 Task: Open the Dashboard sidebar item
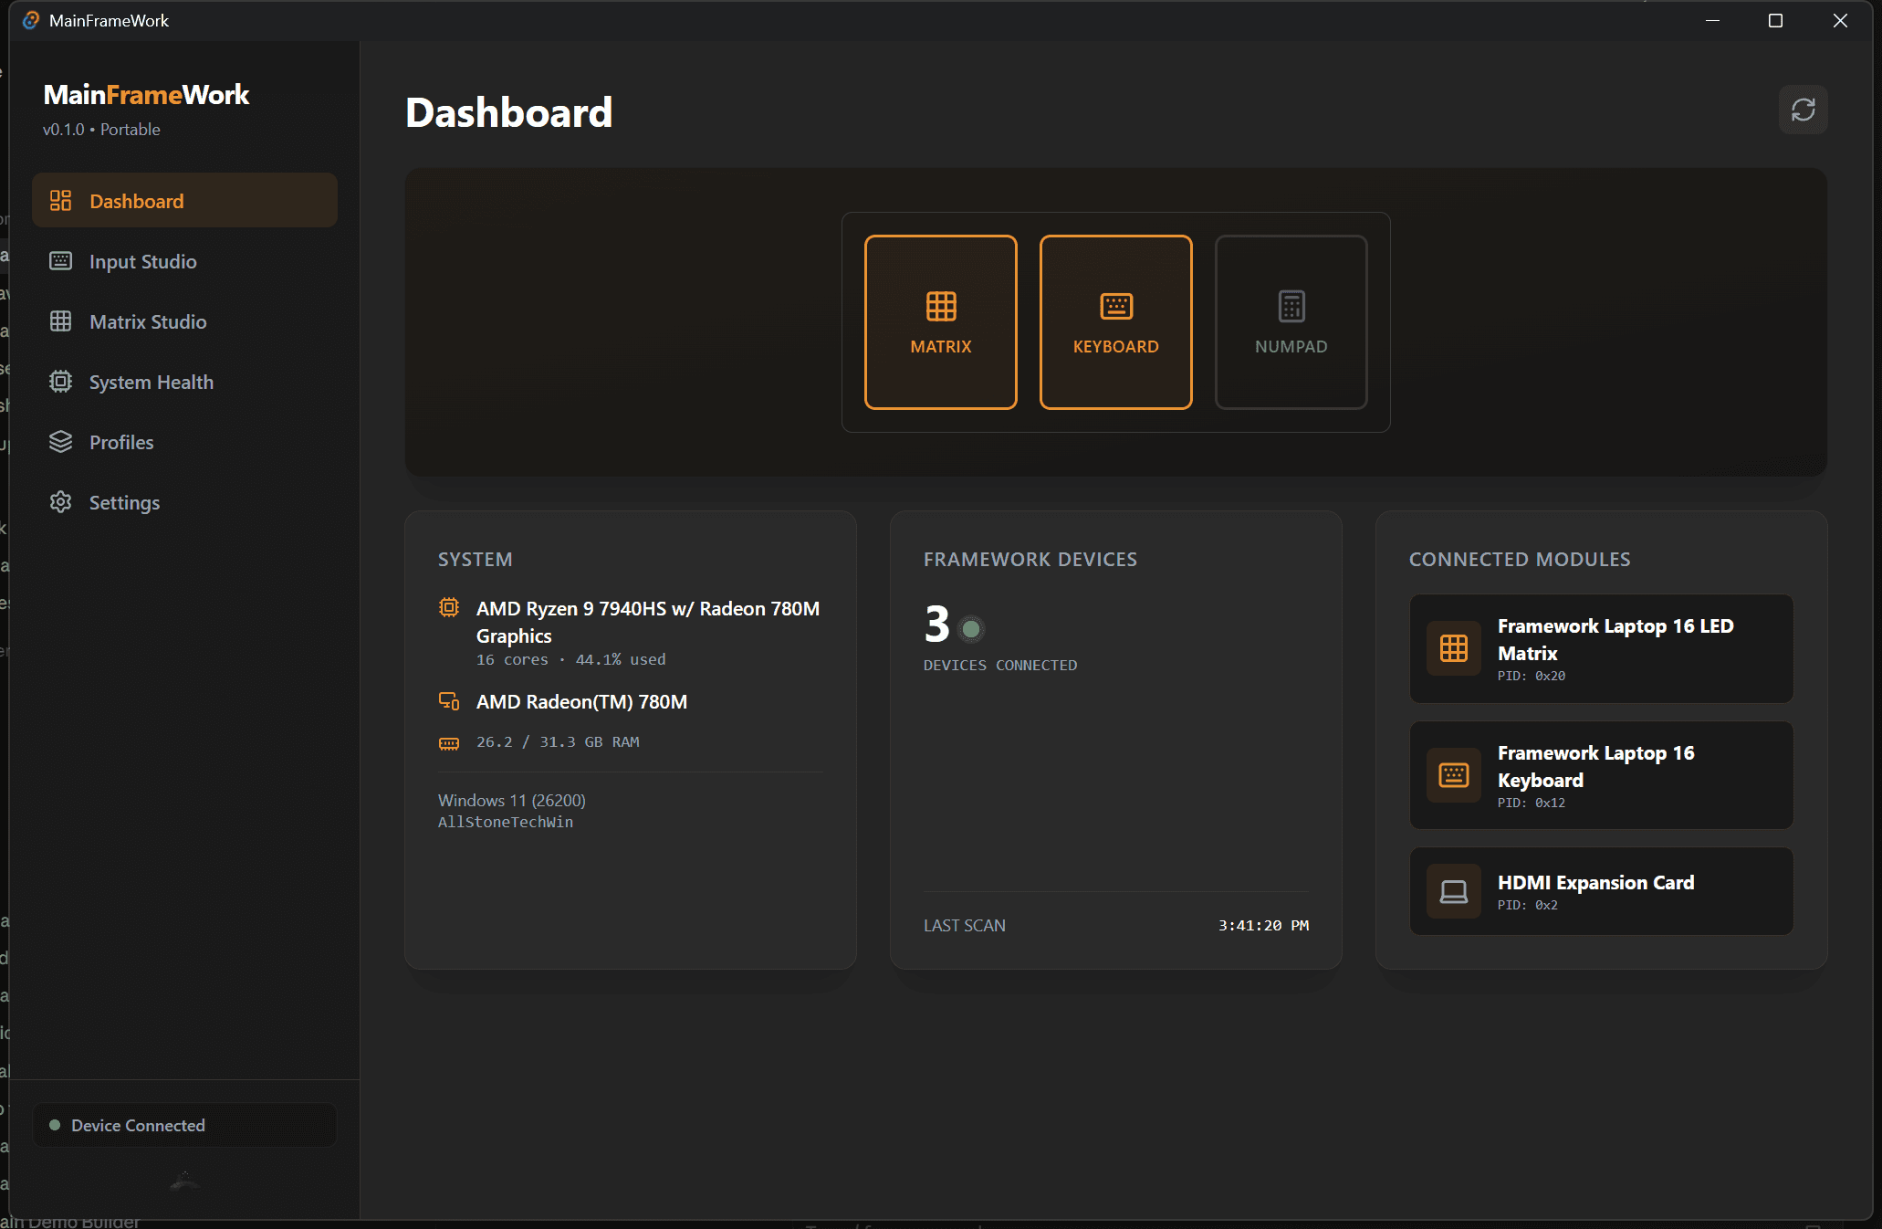184,201
